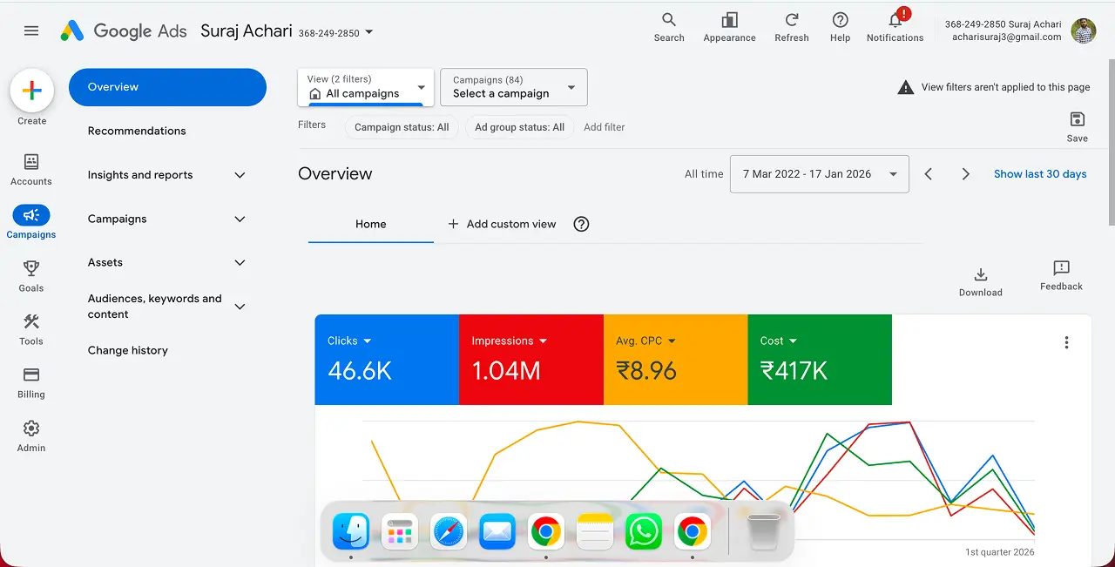Open the date range dropdown
Viewport: 1115px width, 567px height.
[819, 173]
